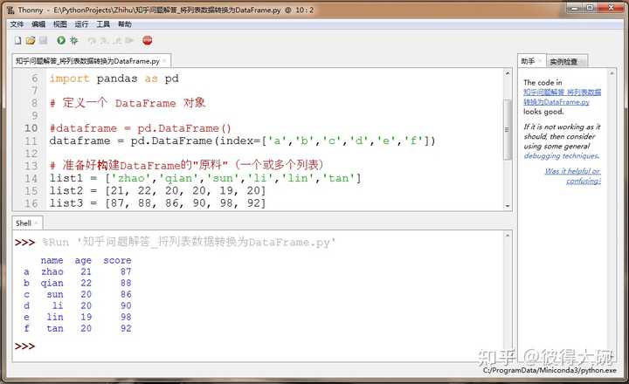Click the 'age' column header in Shell output
Viewport: 629px width, 384px height.
(x=83, y=260)
